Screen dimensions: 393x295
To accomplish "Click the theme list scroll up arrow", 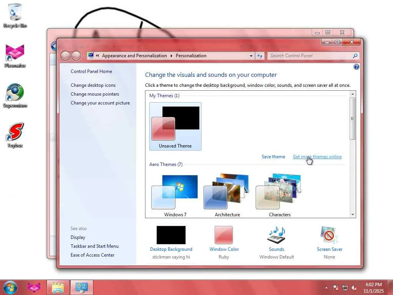I will [353, 94].
